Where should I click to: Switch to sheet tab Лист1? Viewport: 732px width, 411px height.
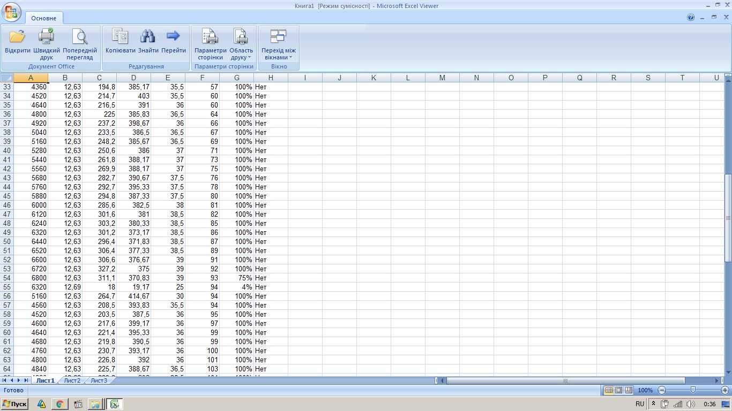point(46,380)
